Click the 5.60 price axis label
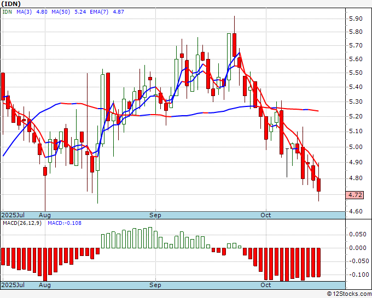 356,59
